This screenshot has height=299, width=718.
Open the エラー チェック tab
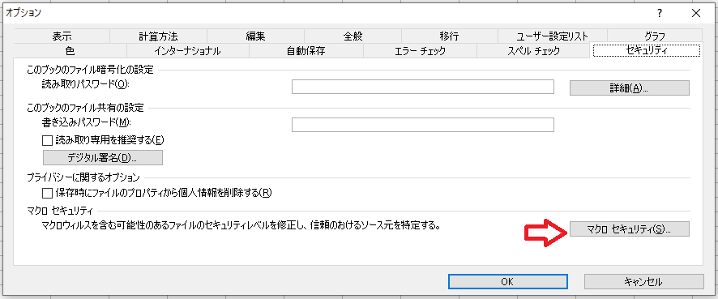tap(420, 51)
